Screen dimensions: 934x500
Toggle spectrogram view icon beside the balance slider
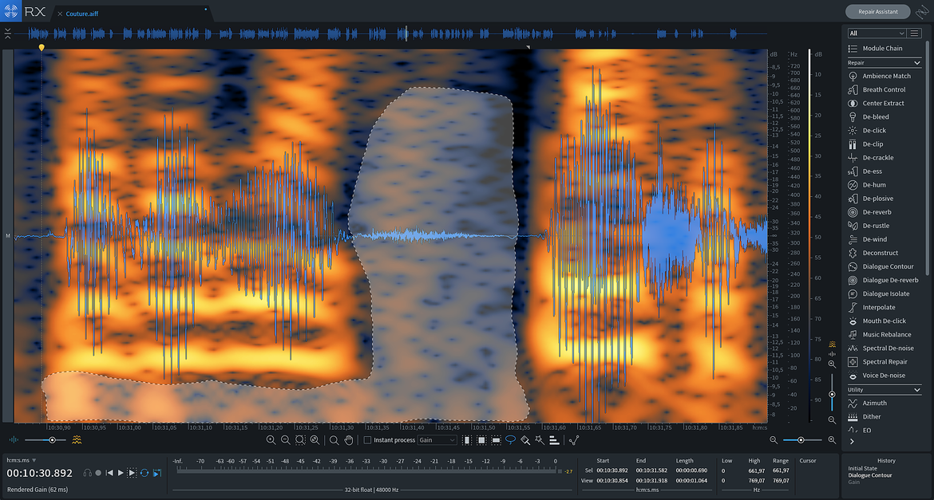coord(77,440)
